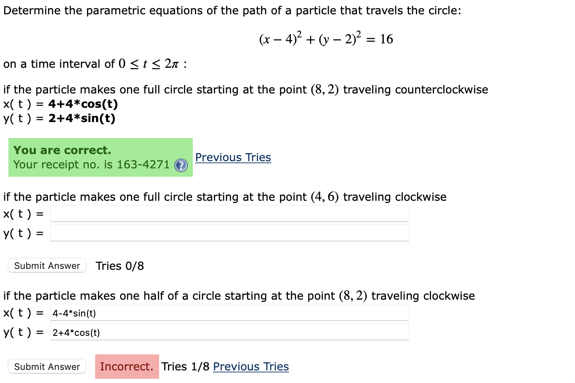The width and height of the screenshot is (575, 383).
Task: Select the x(t) field containing 4-4*sin(t)
Action: [229, 312]
